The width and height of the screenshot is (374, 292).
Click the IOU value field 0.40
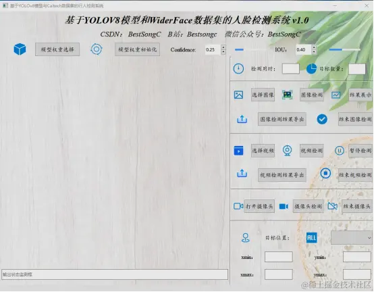coord(304,49)
